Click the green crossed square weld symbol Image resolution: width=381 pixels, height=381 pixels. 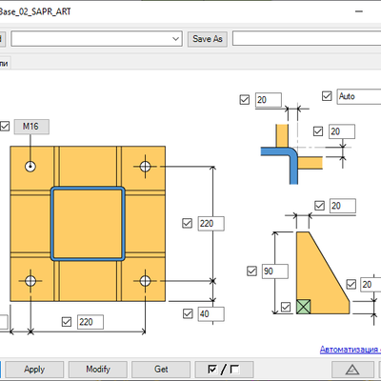click(304, 307)
